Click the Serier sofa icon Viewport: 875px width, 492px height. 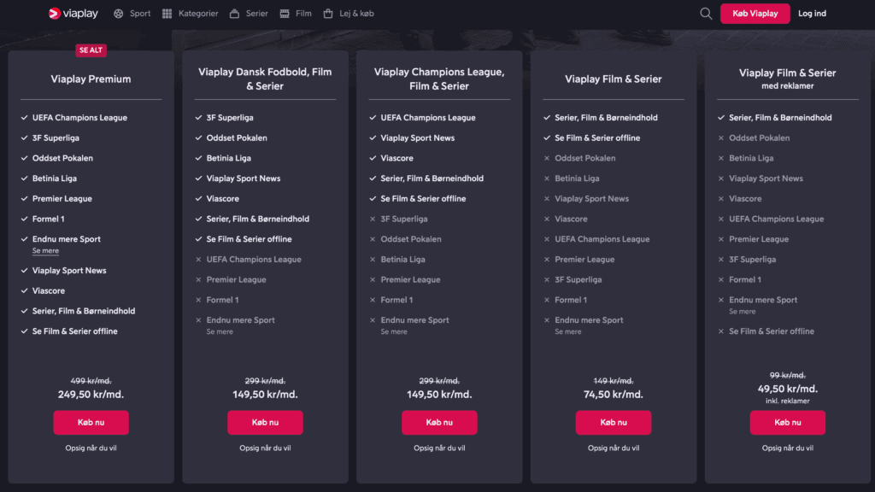coord(234,14)
